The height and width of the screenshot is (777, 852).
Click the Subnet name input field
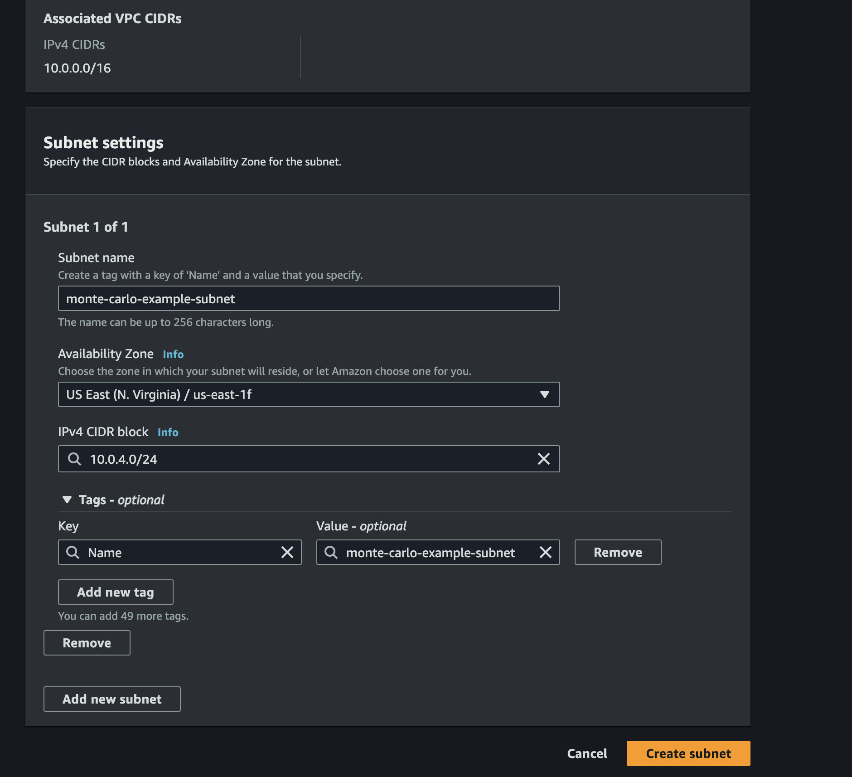[x=309, y=298]
